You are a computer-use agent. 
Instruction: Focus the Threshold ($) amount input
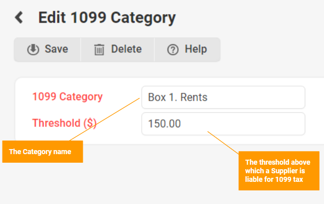pyautogui.click(x=223, y=124)
